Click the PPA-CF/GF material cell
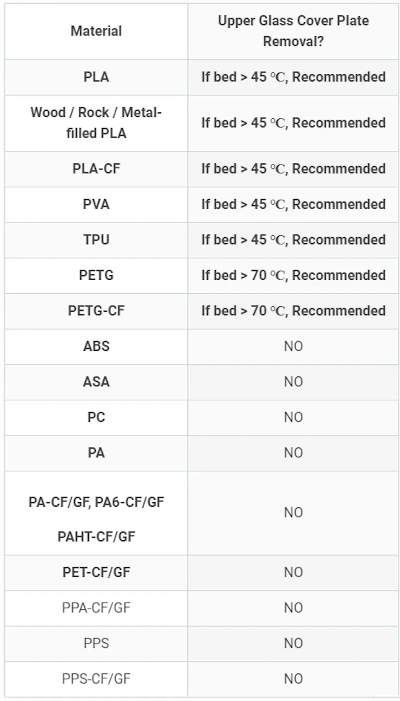Viewport: 400px width, 701px height. (x=96, y=608)
